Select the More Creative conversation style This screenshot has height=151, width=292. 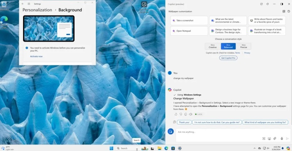(x=212, y=46)
